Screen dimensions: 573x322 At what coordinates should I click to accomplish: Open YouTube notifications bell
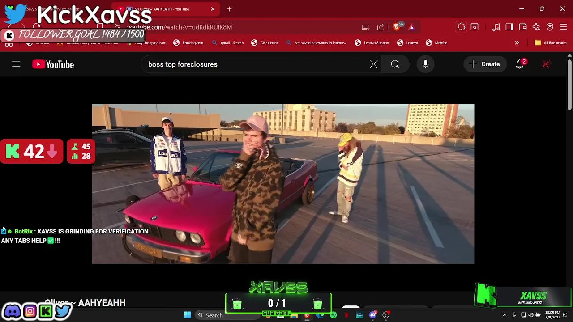click(x=520, y=64)
